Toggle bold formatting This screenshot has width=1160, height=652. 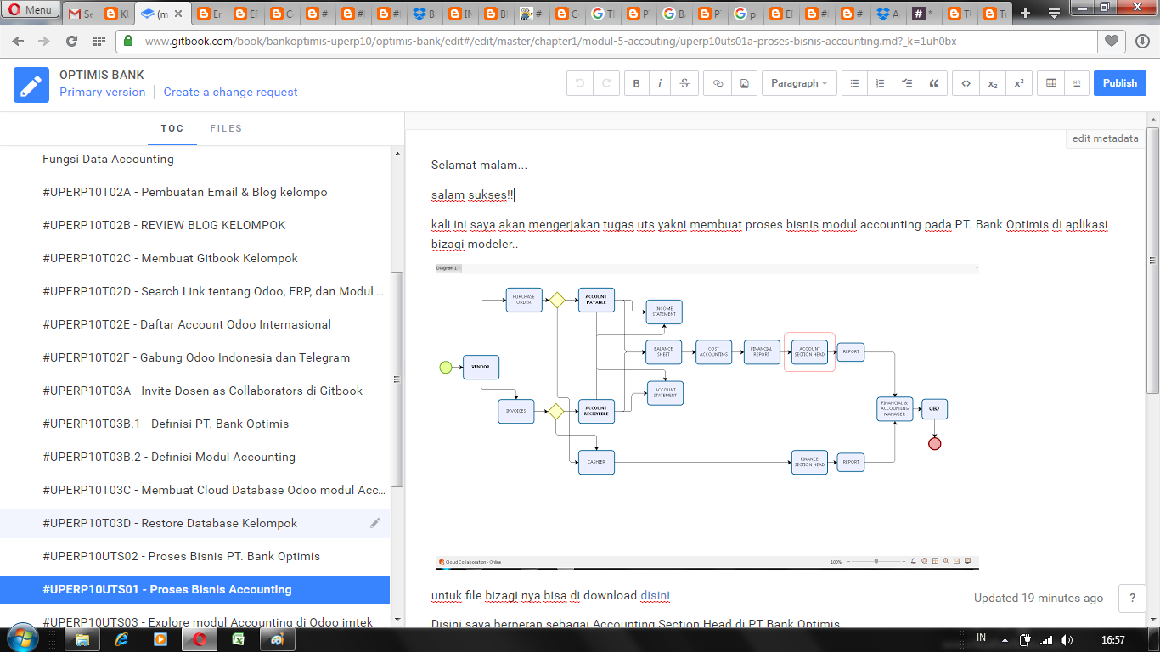[x=637, y=83]
